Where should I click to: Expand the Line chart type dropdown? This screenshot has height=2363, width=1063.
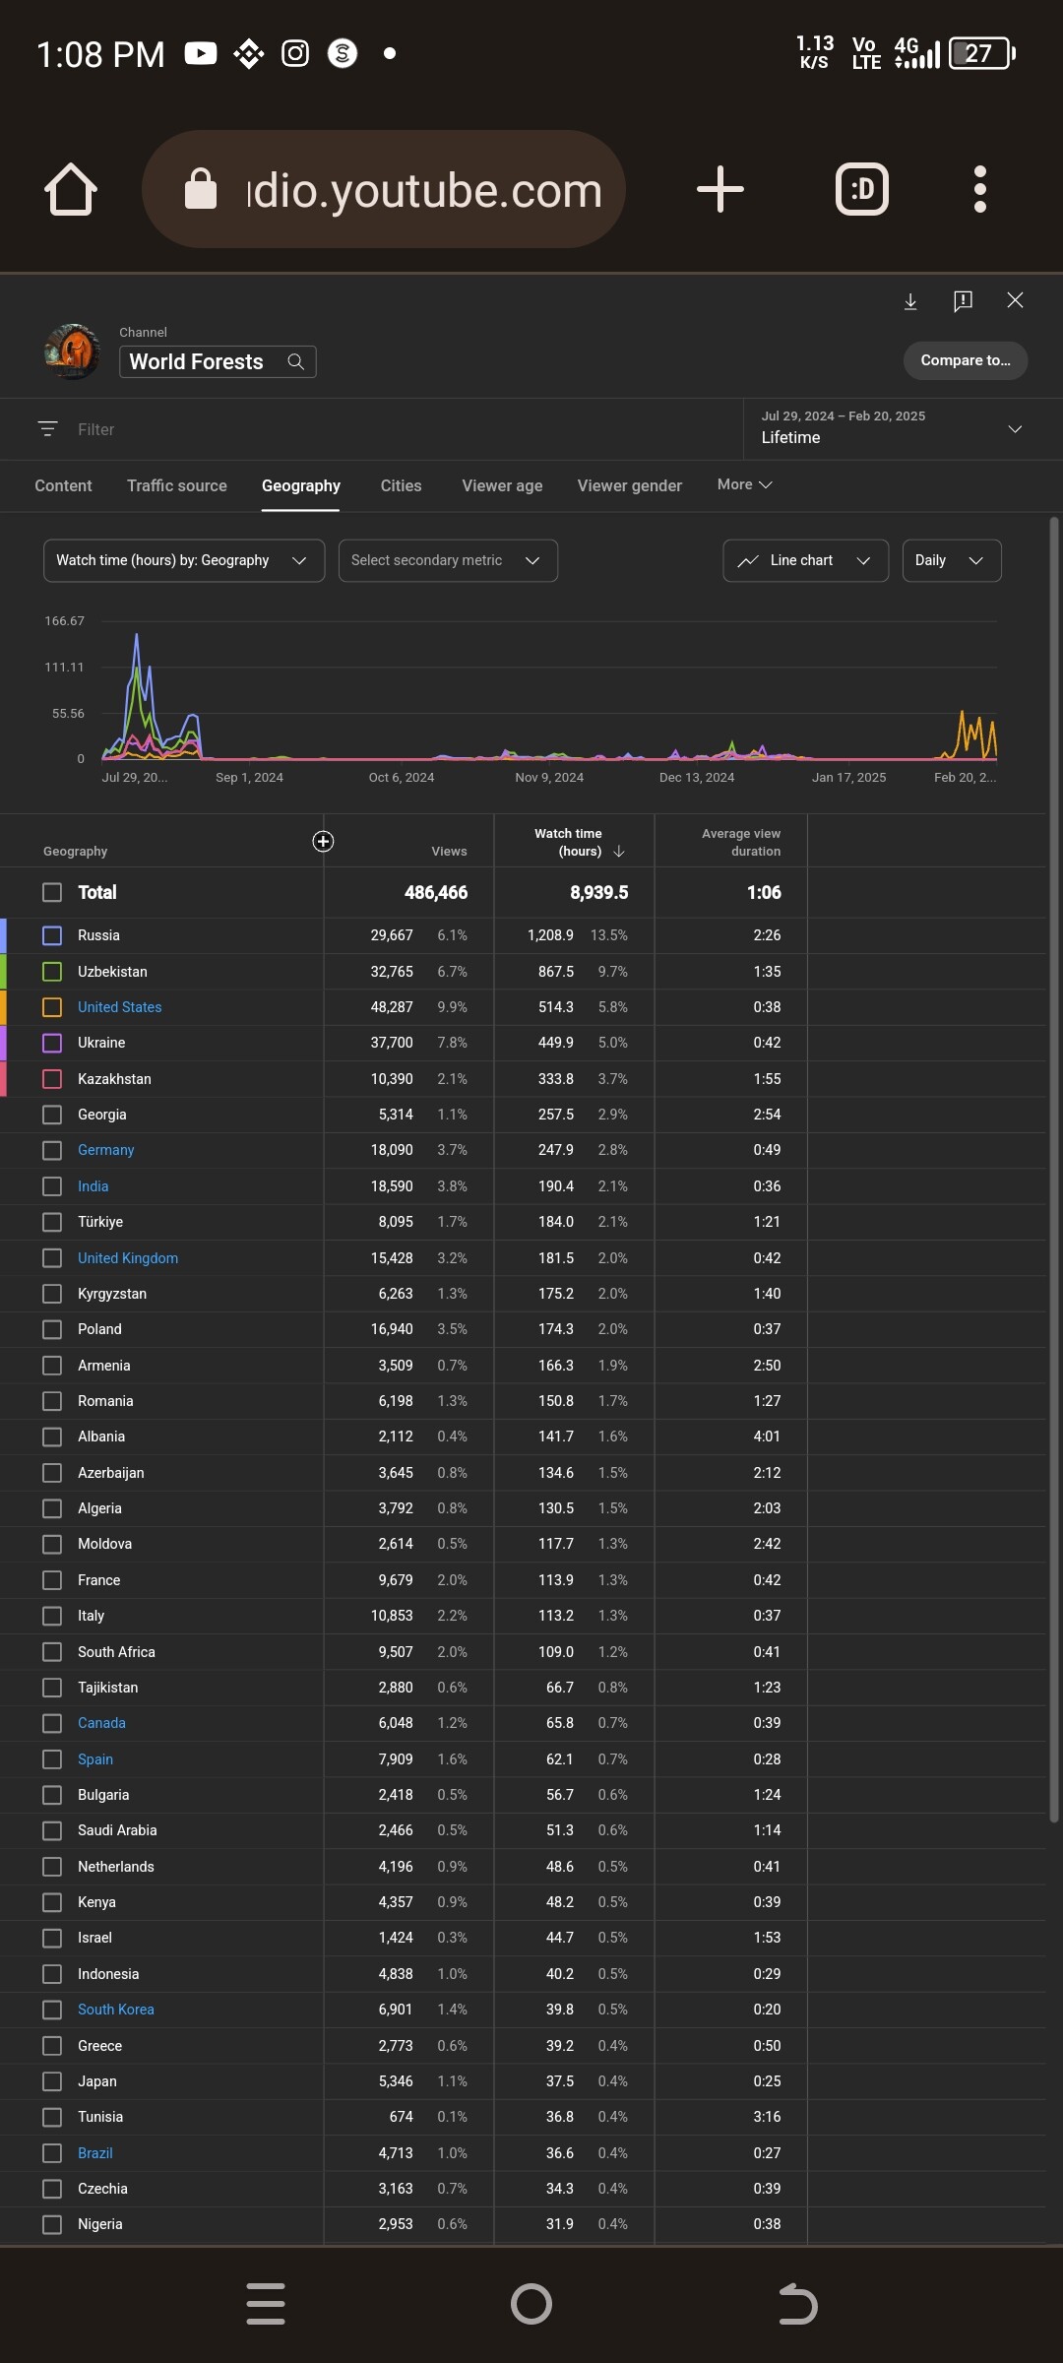(x=805, y=560)
